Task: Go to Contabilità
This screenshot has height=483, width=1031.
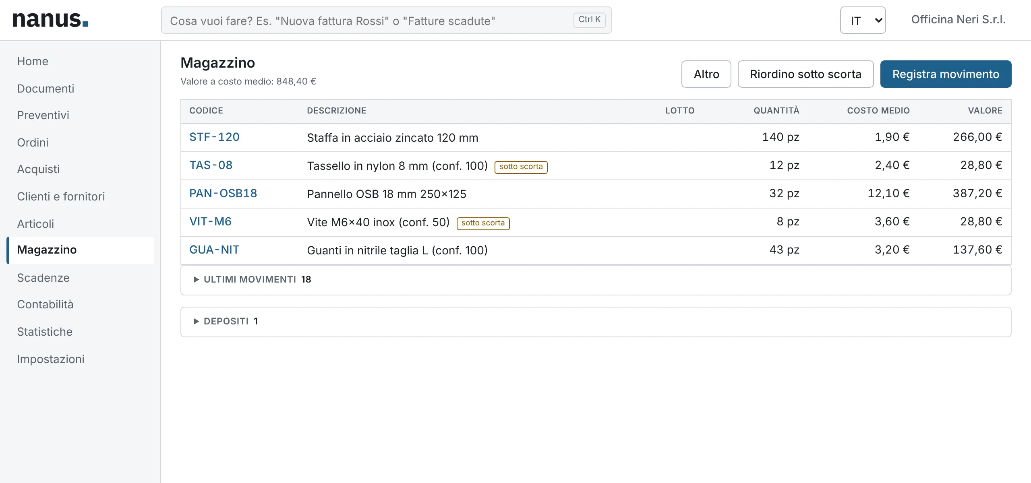Action: tap(80, 304)
